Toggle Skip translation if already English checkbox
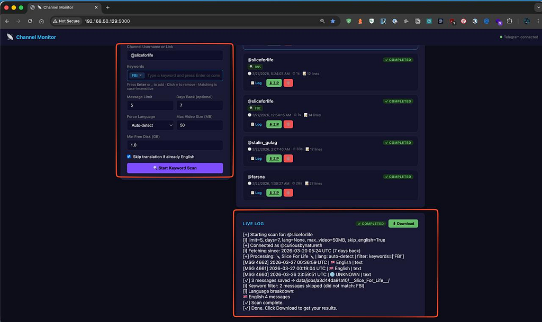The image size is (542, 322). pyautogui.click(x=129, y=157)
